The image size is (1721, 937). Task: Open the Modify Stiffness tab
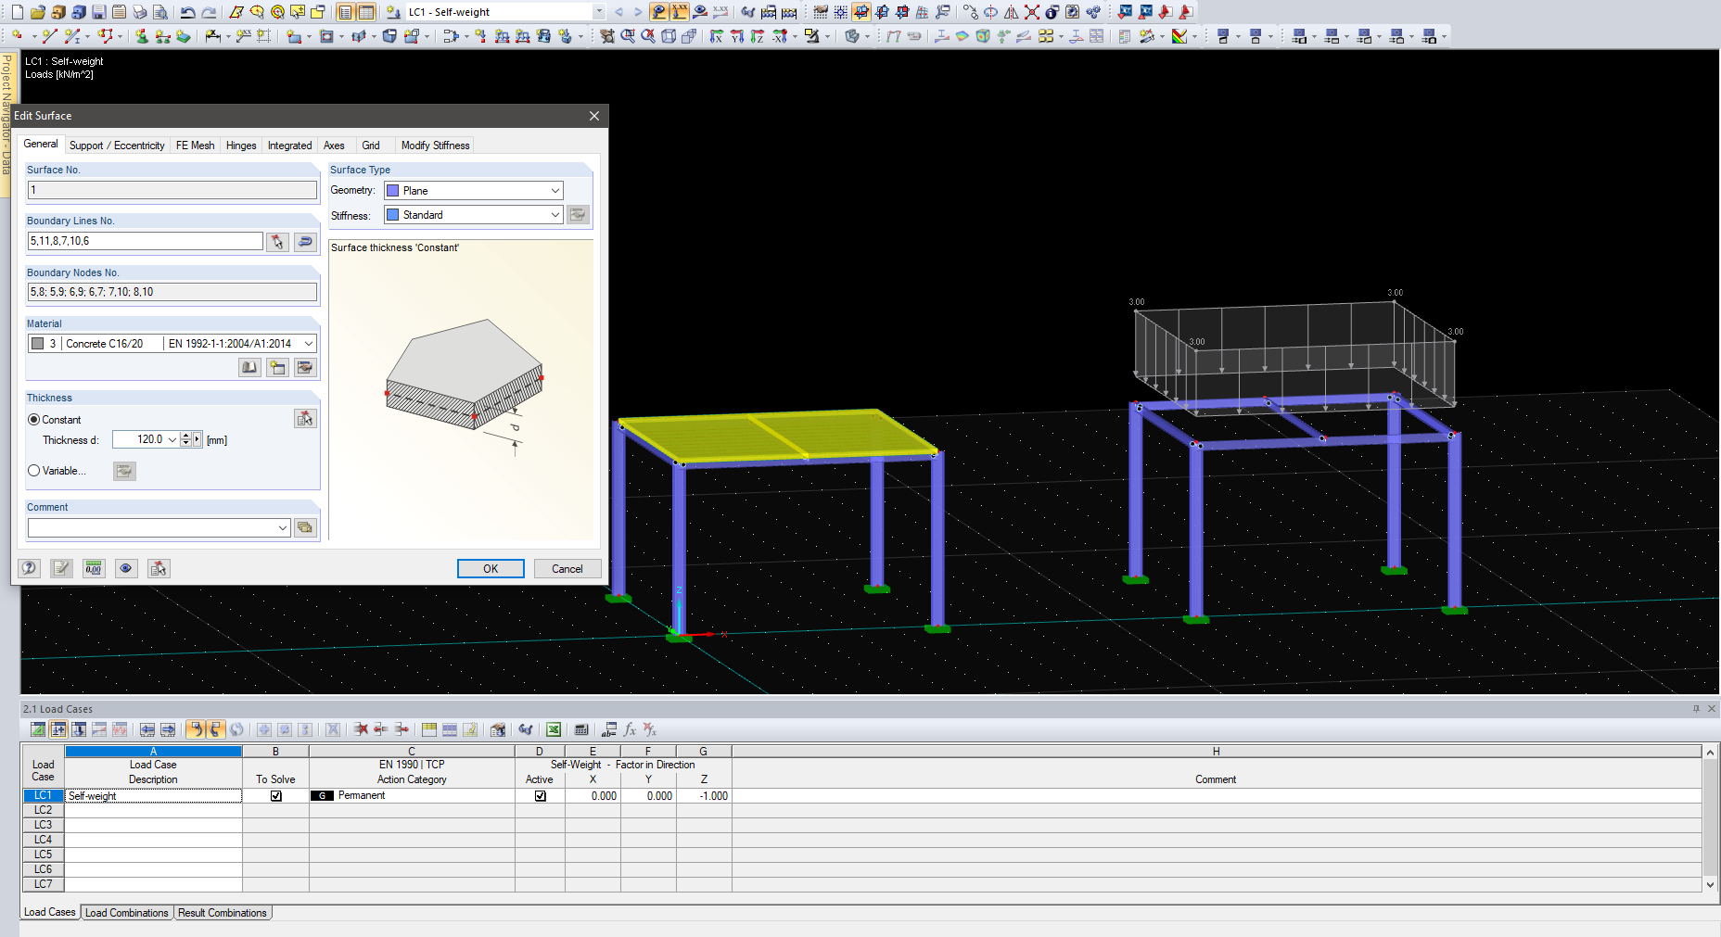click(x=436, y=146)
